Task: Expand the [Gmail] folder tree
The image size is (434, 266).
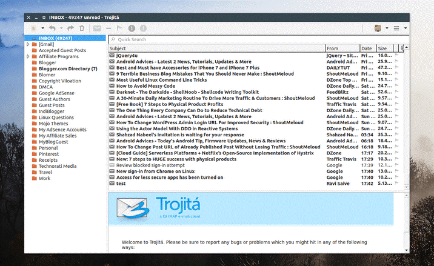Action: [28, 44]
